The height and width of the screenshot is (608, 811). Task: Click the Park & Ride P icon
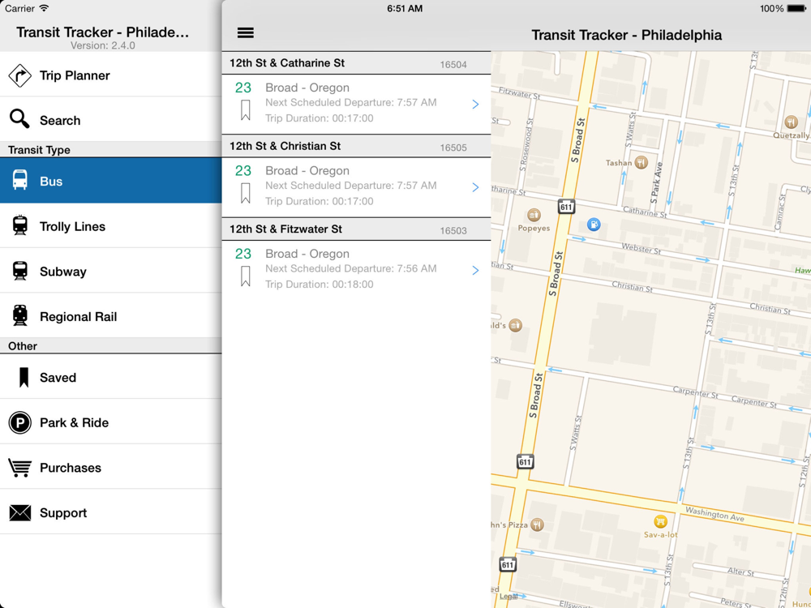19,423
